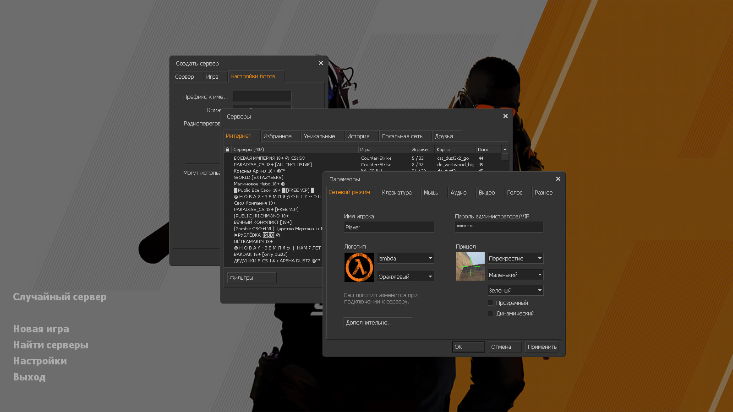Click server list scroll-up arrow
The height and width of the screenshot is (412, 733).
point(505,150)
